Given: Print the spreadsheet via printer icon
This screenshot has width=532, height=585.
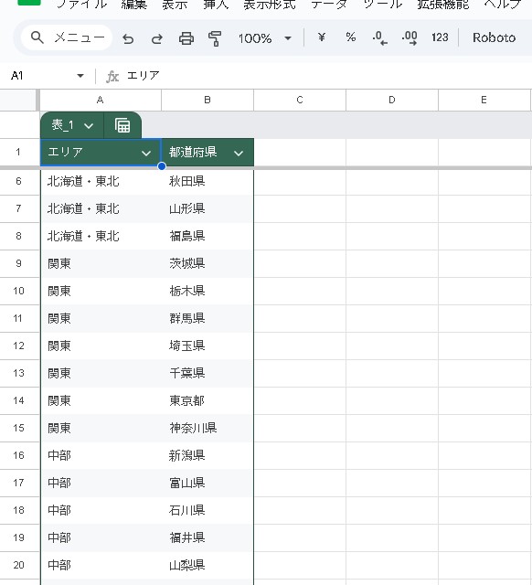Looking at the screenshot, I should (x=186, y=38).
